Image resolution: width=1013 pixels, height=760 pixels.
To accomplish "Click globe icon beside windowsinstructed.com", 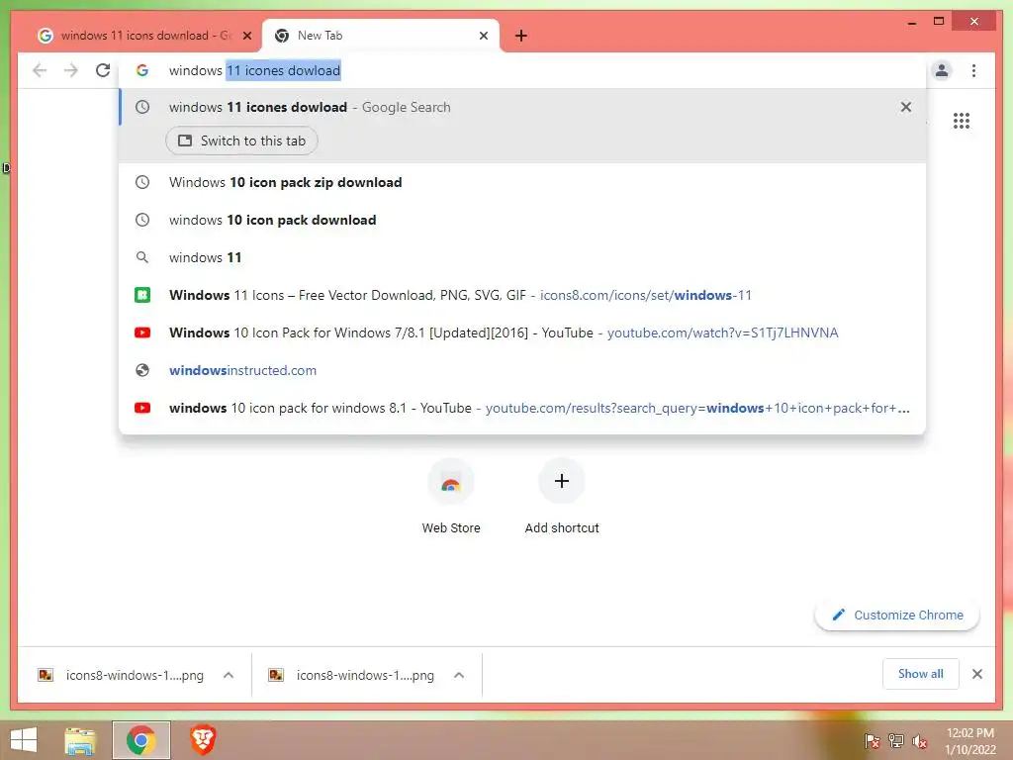I will [x=142, y=370].
